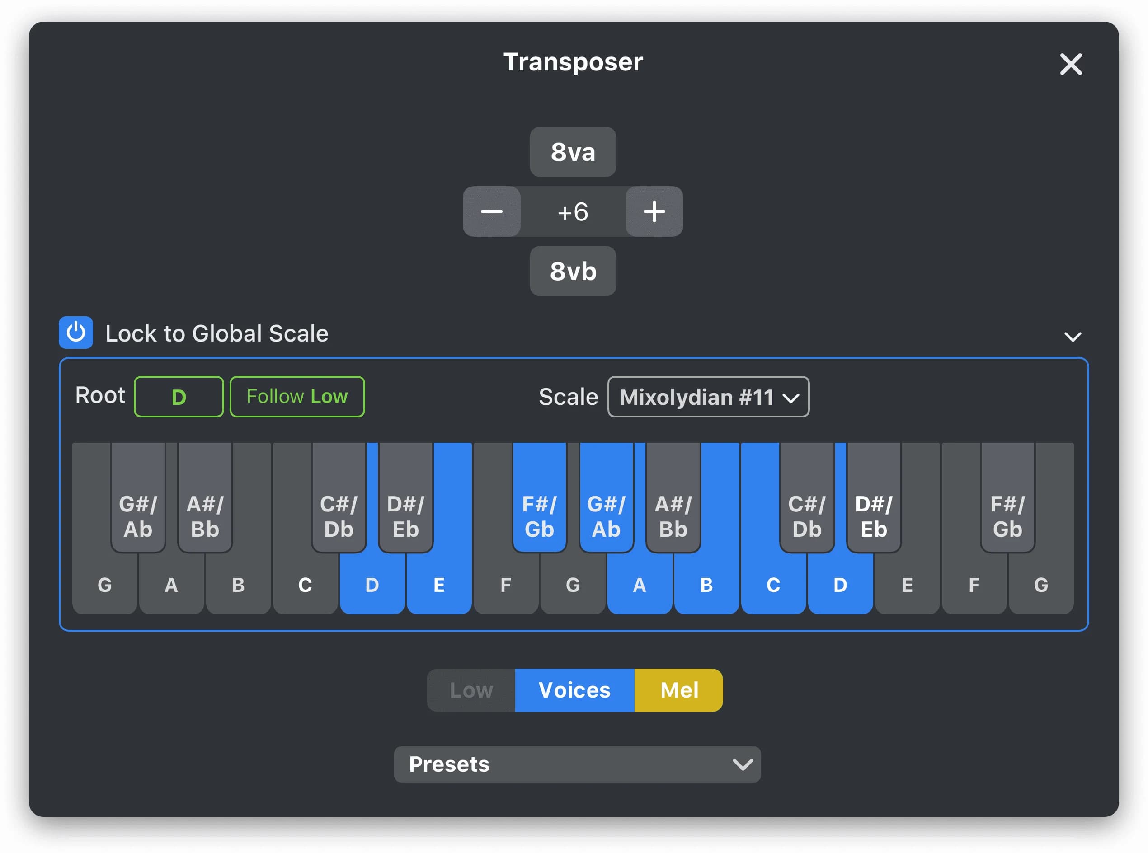Click the leftmost G white key

pyautogui.click(x=104, y=585)
